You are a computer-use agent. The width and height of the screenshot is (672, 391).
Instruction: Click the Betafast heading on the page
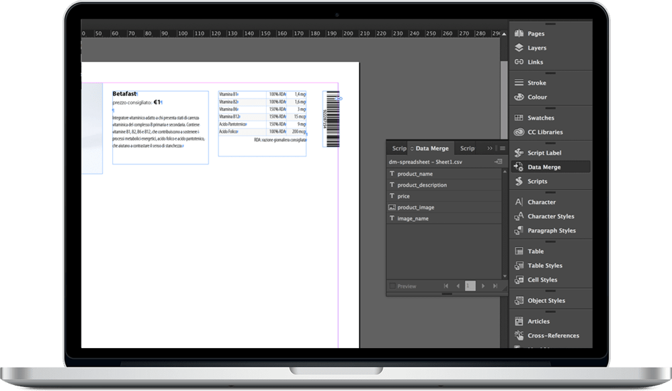(124, 93)
